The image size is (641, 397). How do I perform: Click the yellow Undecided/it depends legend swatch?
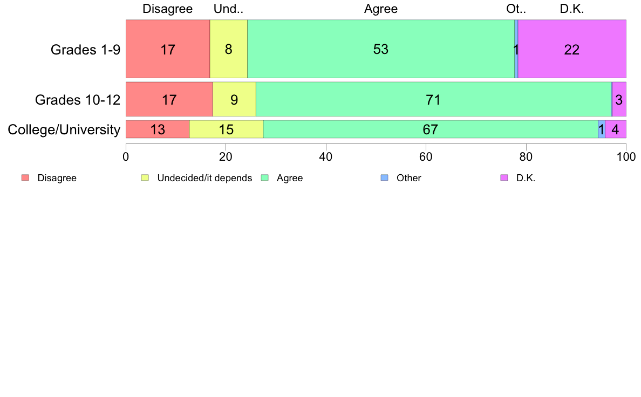(145, 177)
